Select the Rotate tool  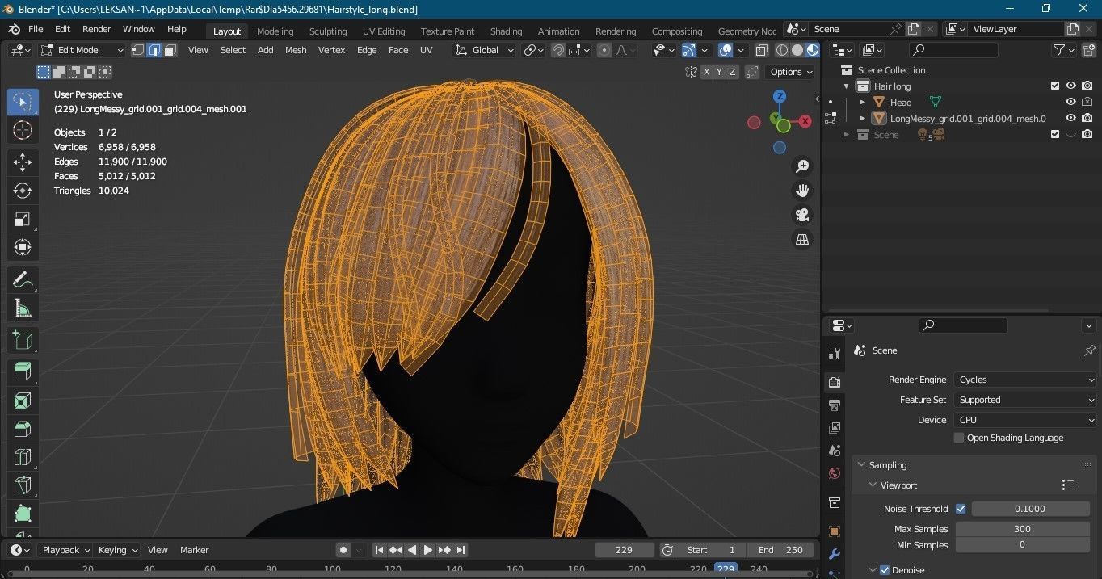pos(23,191)
